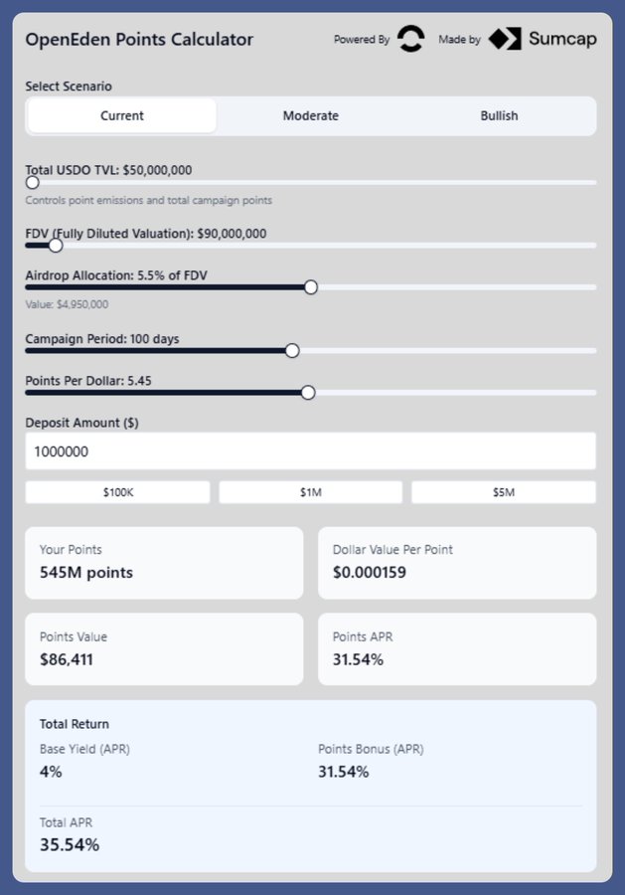
Task: Focus the Deposit Amount input field
Action: pyautogui.click(x=311, y=450)
